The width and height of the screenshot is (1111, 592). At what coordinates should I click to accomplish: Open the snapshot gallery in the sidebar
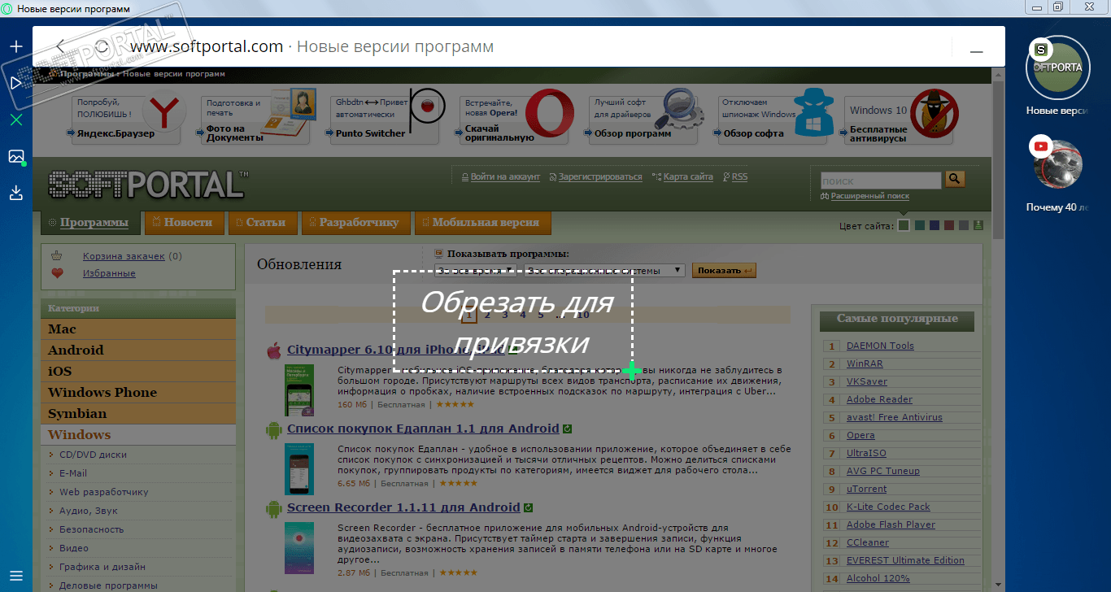(x=16, y=156)
